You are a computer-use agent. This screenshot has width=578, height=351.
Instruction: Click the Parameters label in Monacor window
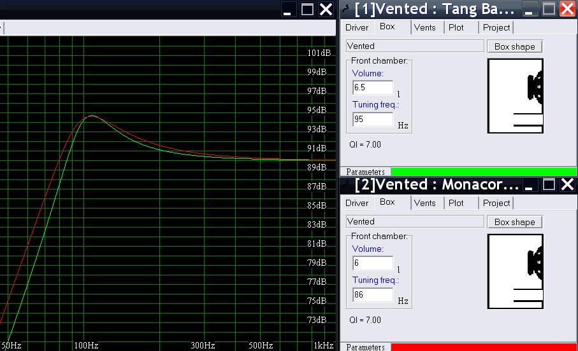point(365,347)
